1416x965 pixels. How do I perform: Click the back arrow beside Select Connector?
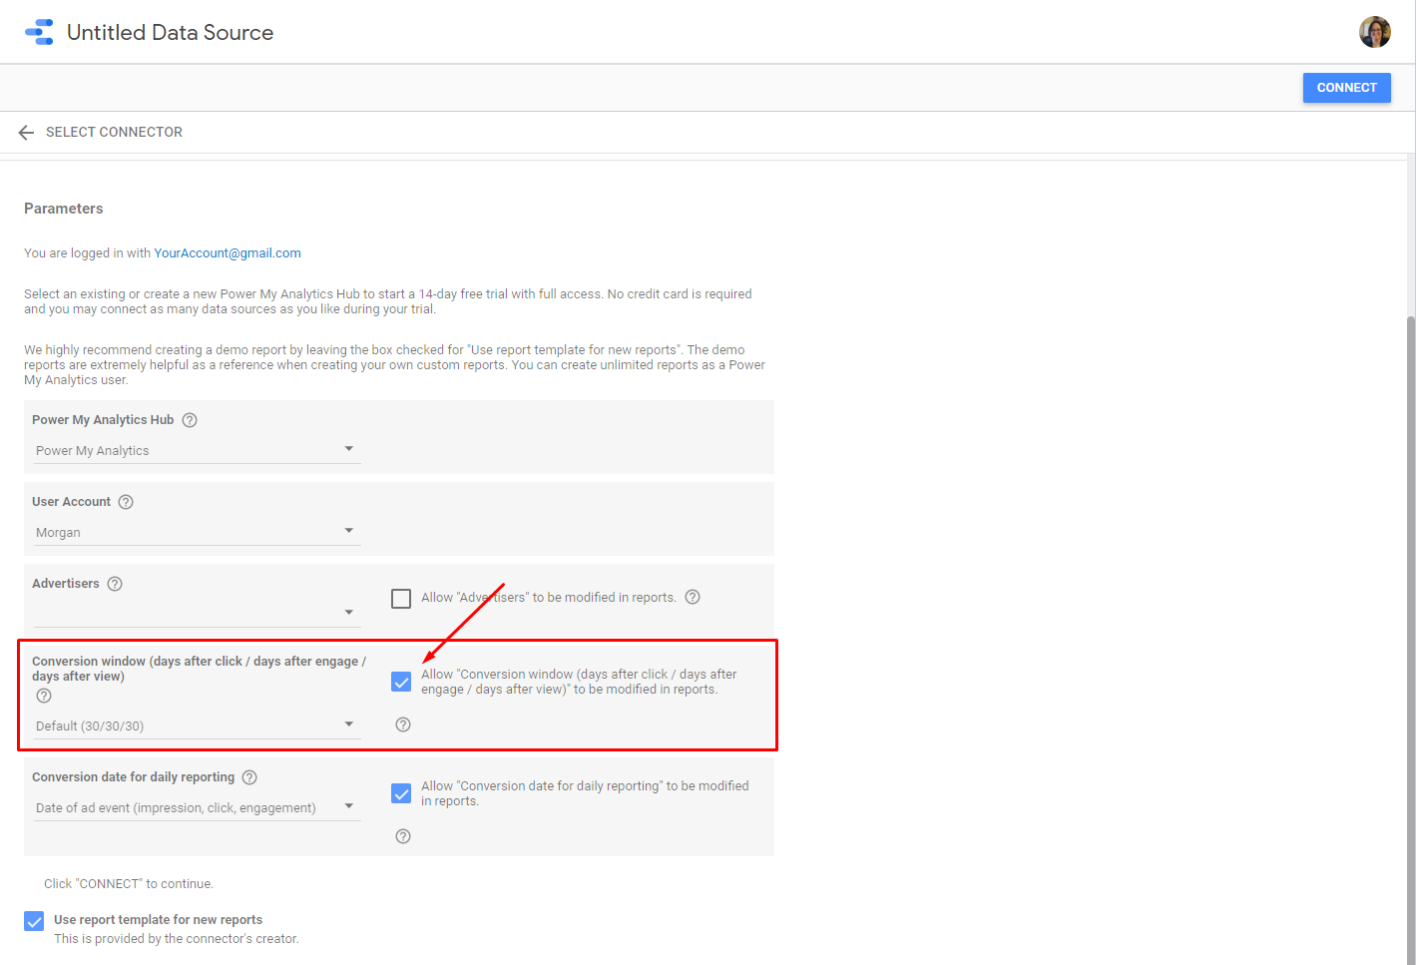(x=26, y=133)
